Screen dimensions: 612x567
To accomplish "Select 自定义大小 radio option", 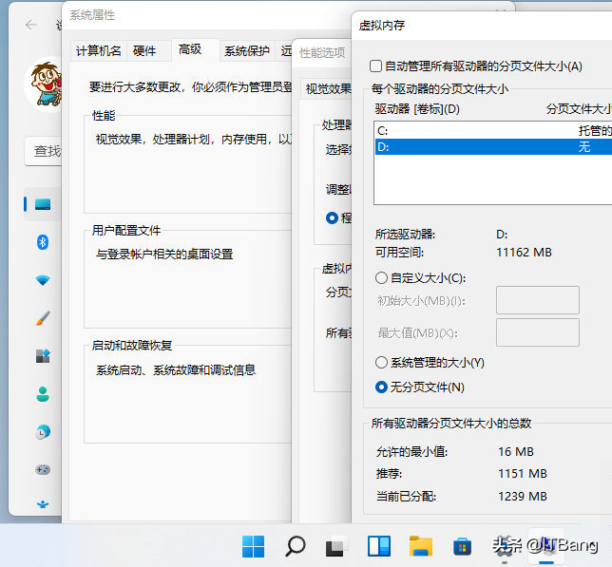I will point(382,278).
